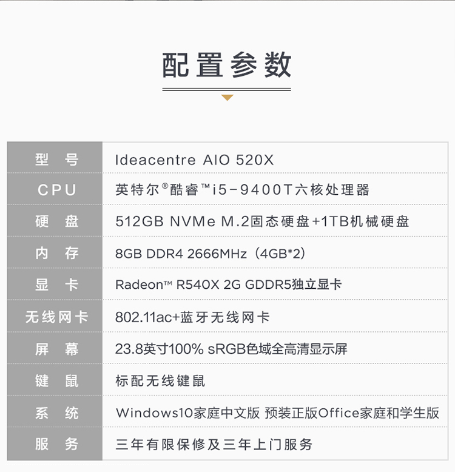Select the 内存 label cell

pos(55,252)
